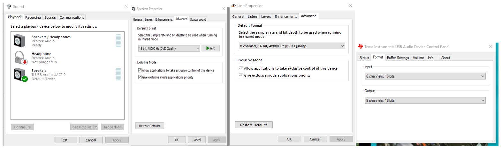Image resolution: width=502 pixels, height=150 pixels.
Task: Select TI USB Audio speakers icon
Action: pyautogui.click(x=20, y=75)
